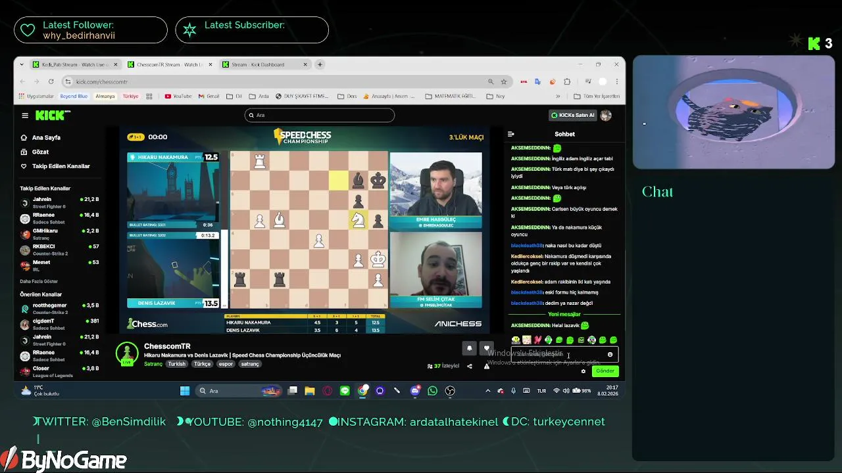Open the user profile avatar menu
Screen dimensions: 842x473
[606, 115]
